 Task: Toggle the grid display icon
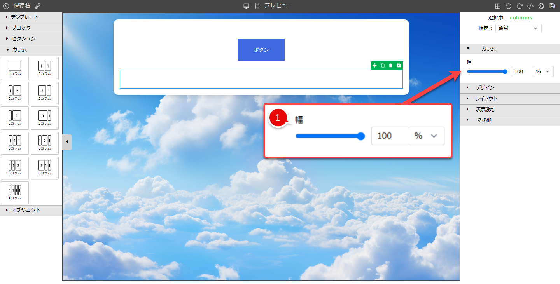(x=497, y=6)
